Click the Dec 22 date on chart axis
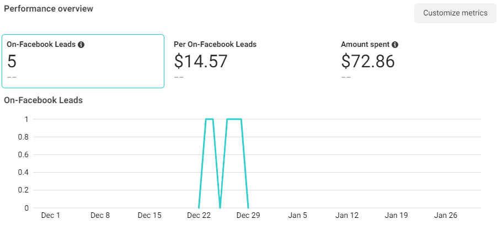 tap(199, 215)
